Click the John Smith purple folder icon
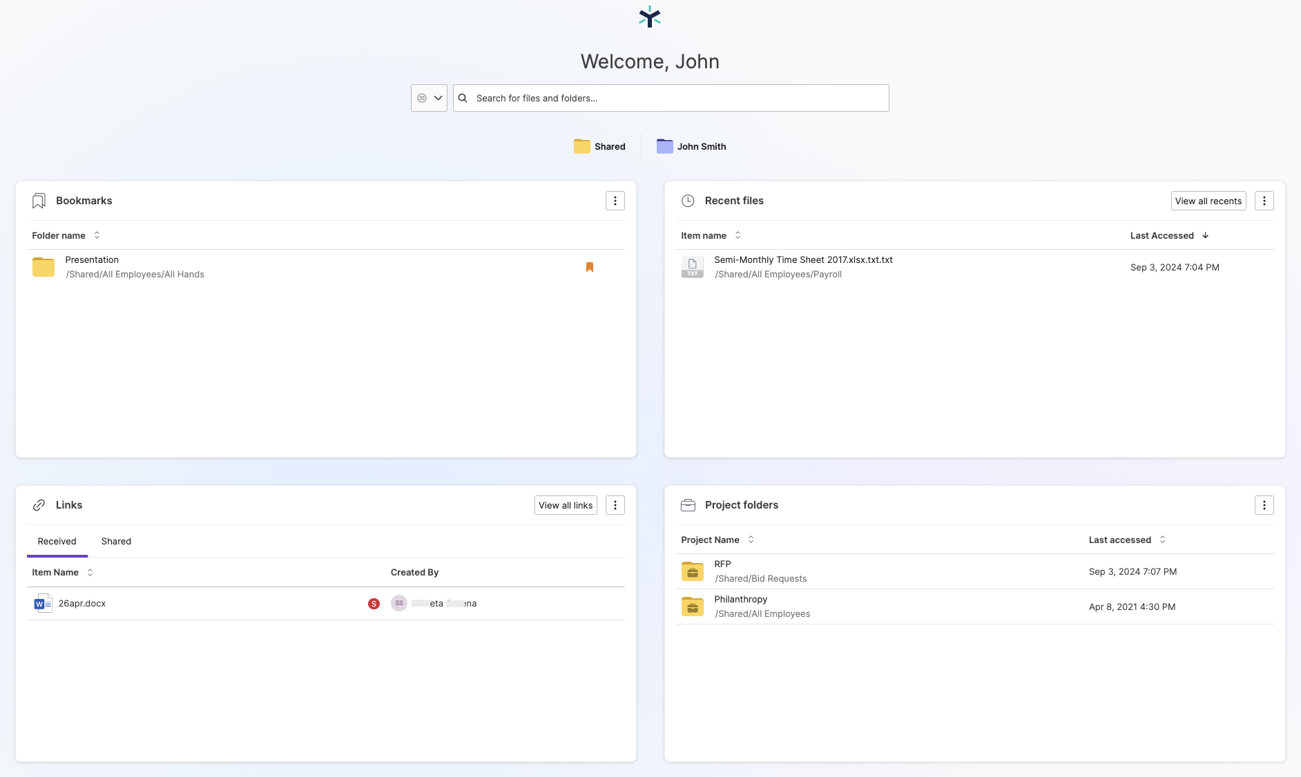Viewport: 1301px width, 777px height. click(664, 146)
